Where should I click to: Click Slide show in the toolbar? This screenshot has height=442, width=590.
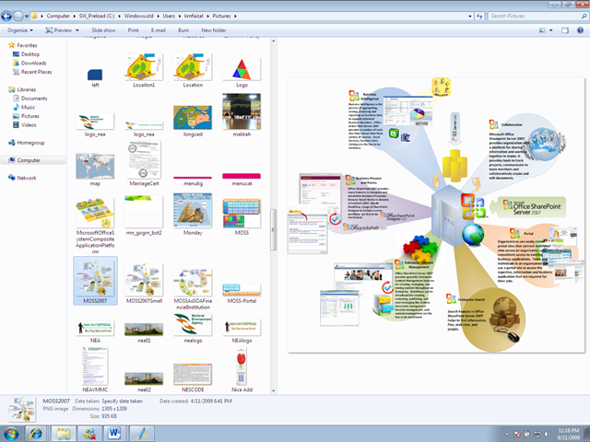pyautogui.click(x=103, y=30)
